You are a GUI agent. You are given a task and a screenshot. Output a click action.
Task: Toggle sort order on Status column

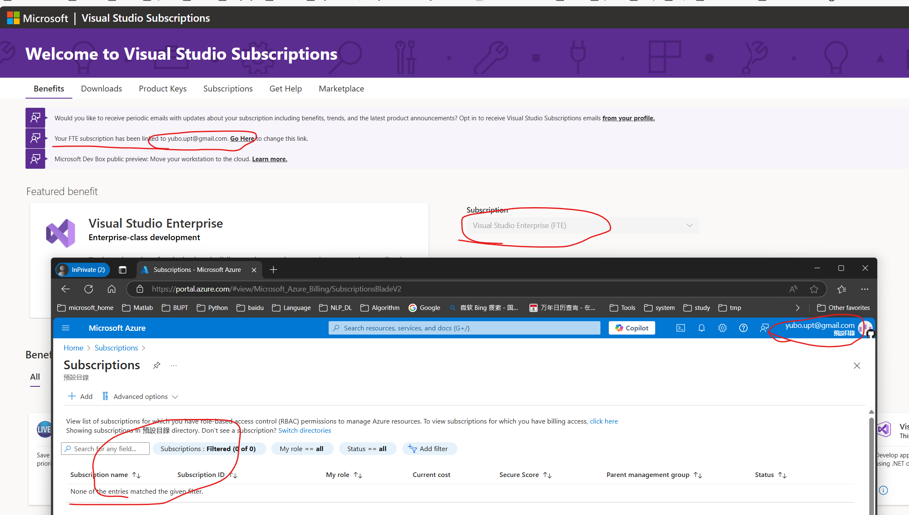click(x=782, y=474)
